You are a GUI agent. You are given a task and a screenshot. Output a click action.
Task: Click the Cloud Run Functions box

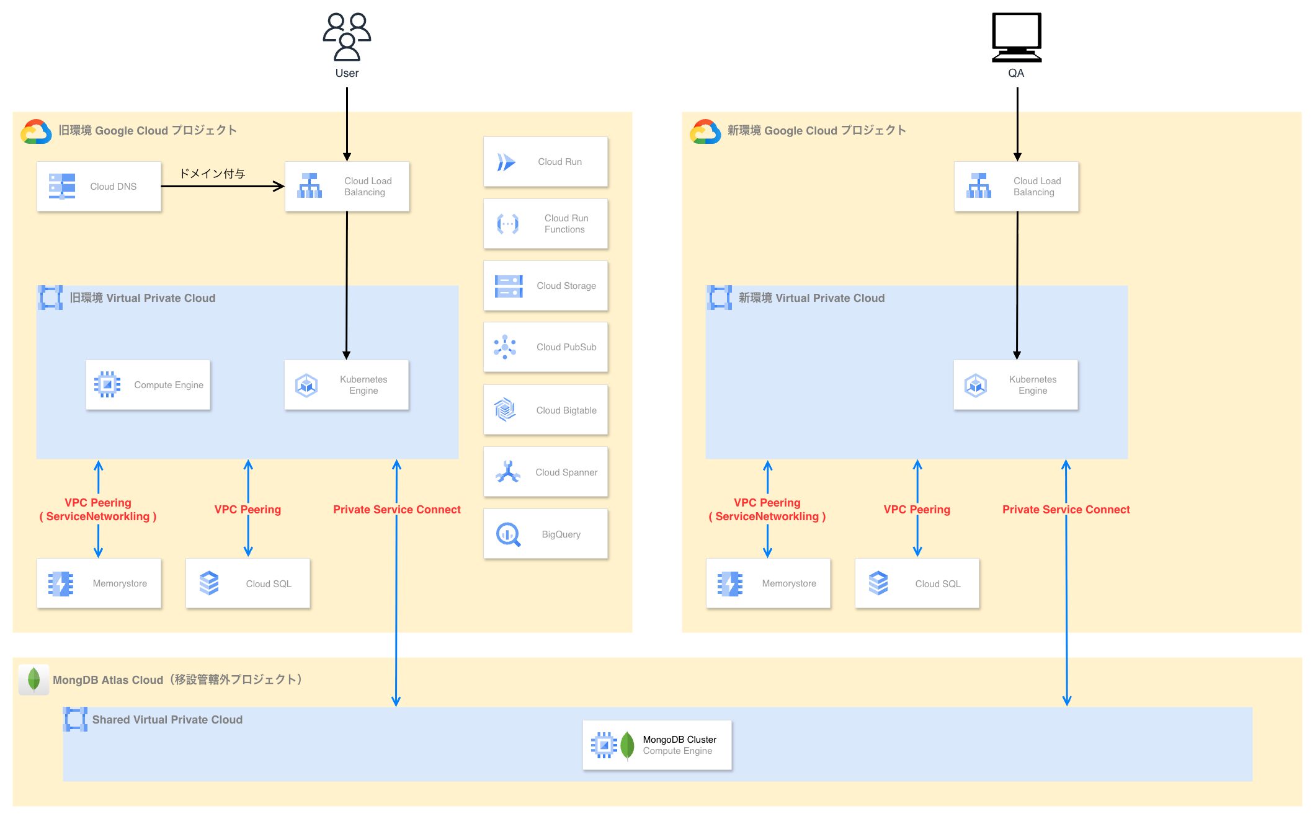(545, 224)
